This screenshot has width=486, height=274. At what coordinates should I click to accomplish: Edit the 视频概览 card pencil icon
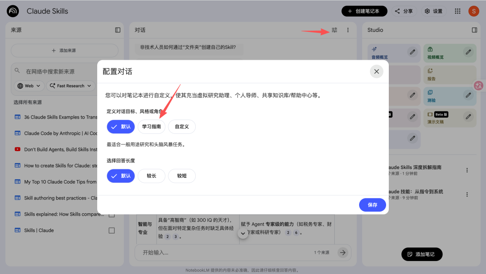pyautogui.click(x=468, y=52)
